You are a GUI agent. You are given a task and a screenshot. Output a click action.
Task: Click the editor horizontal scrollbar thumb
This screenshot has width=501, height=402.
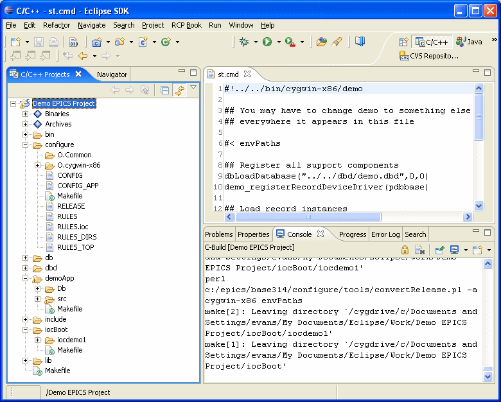308,217
